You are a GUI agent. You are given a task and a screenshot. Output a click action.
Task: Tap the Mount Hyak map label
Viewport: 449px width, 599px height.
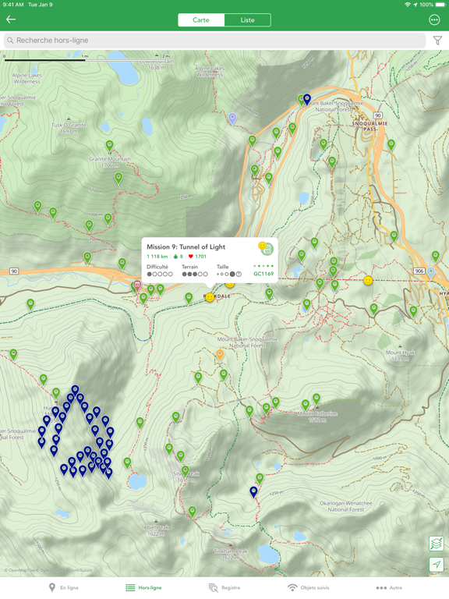pyautogui.click(x=400, y=356)
